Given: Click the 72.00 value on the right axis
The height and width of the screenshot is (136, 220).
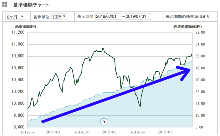Looking at the screenshot, I should pos(200,32).
